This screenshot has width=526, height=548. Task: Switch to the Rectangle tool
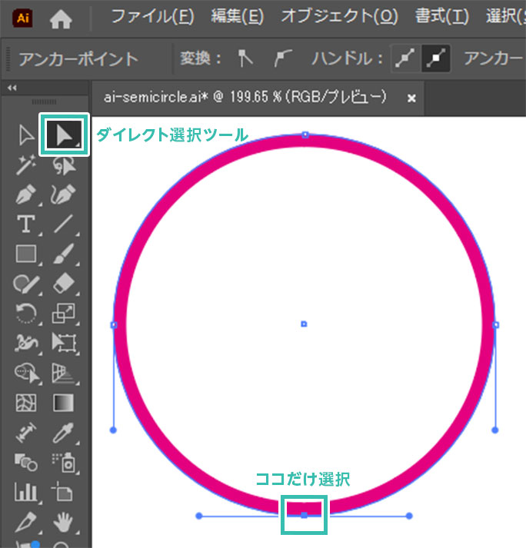tap(27, 253)
